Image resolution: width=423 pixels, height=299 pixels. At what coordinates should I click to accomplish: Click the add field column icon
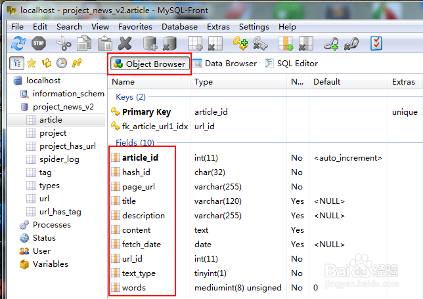click(286, 43)
